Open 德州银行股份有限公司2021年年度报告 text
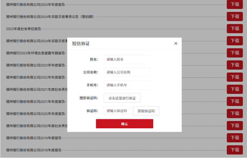Image resolution: width=247 pixels, height=158 pixels. coord(35,101)
